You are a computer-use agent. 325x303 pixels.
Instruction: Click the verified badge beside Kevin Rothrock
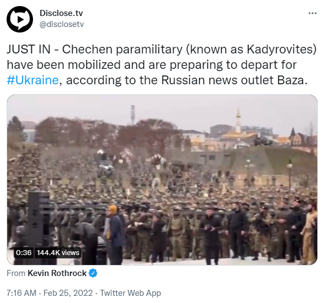click(93, 273)
